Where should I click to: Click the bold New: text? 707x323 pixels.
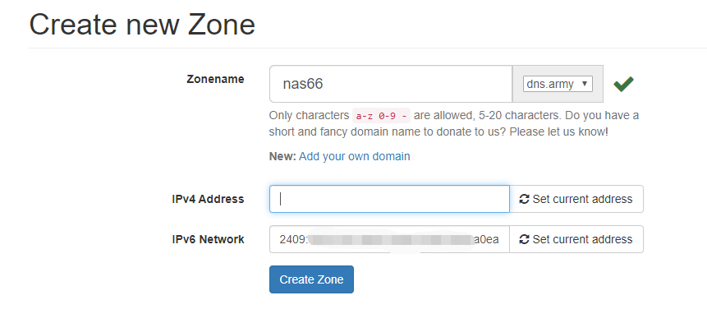282,156
